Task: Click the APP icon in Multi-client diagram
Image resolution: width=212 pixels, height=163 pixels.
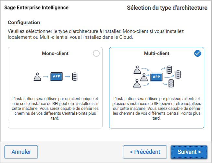Action: point(156,77)
